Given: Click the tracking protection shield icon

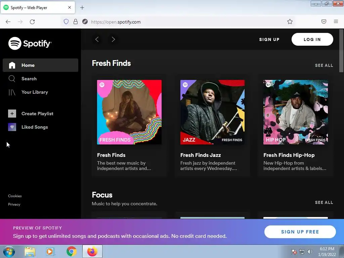Looking at the screenshot, I should (66, 21).
